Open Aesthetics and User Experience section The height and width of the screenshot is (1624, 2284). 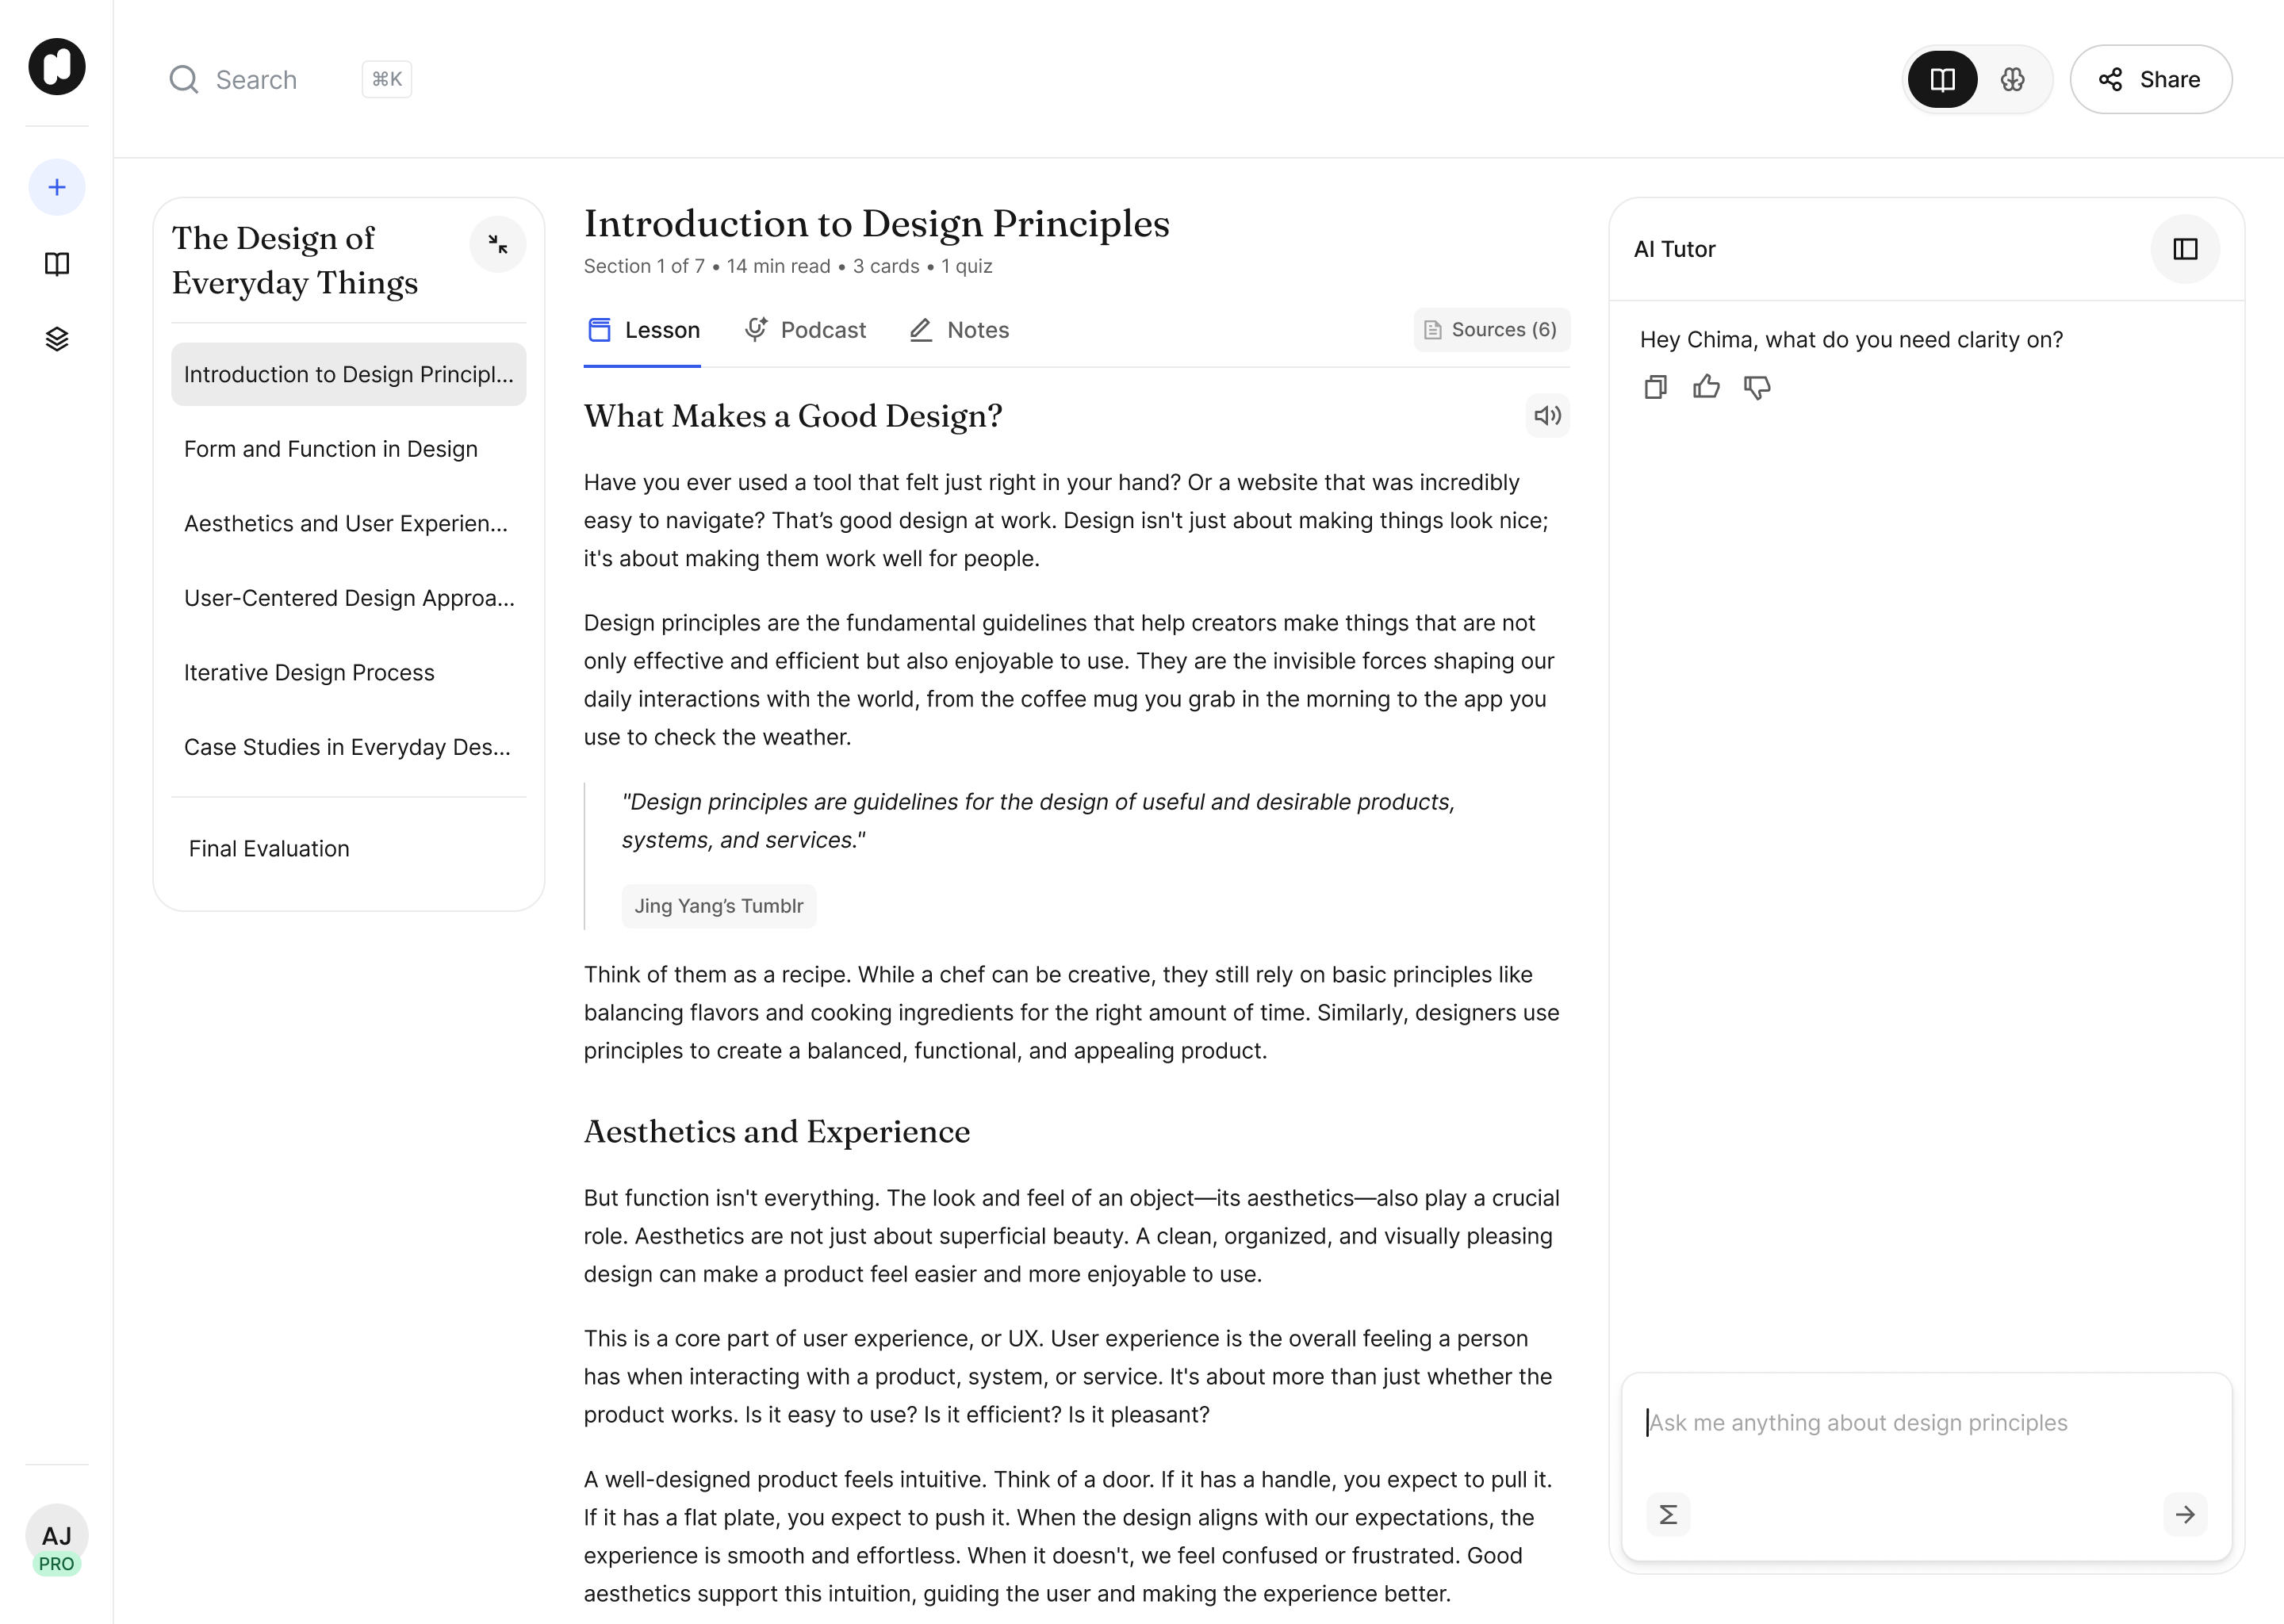click(349, 524)
